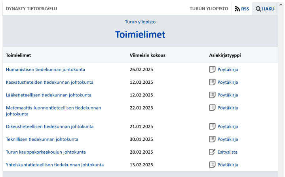Open the RSS menu item

242,9
